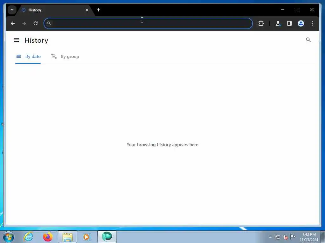Close the History tab
Image resolution: width=325 pixels, height=243 pixels.
tap(87, 10)
